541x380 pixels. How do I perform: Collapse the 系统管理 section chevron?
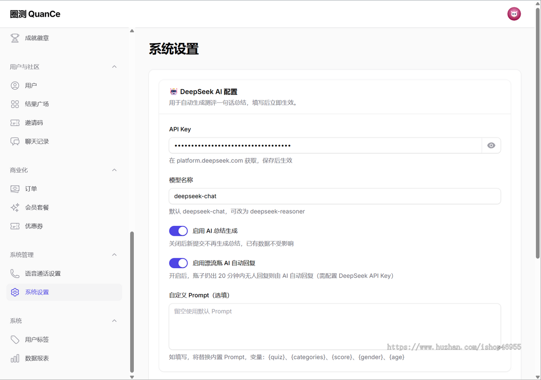[115, 255]
